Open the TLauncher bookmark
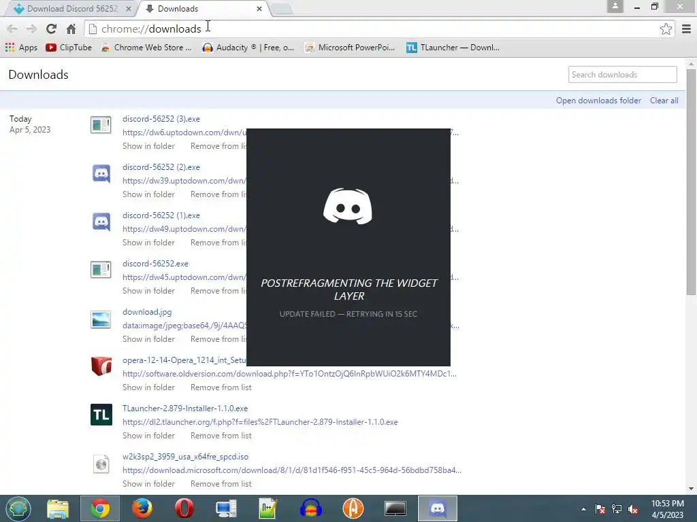The height and width of the screenshot is (522, 697). pyautogui.click(x=453, y=48)
